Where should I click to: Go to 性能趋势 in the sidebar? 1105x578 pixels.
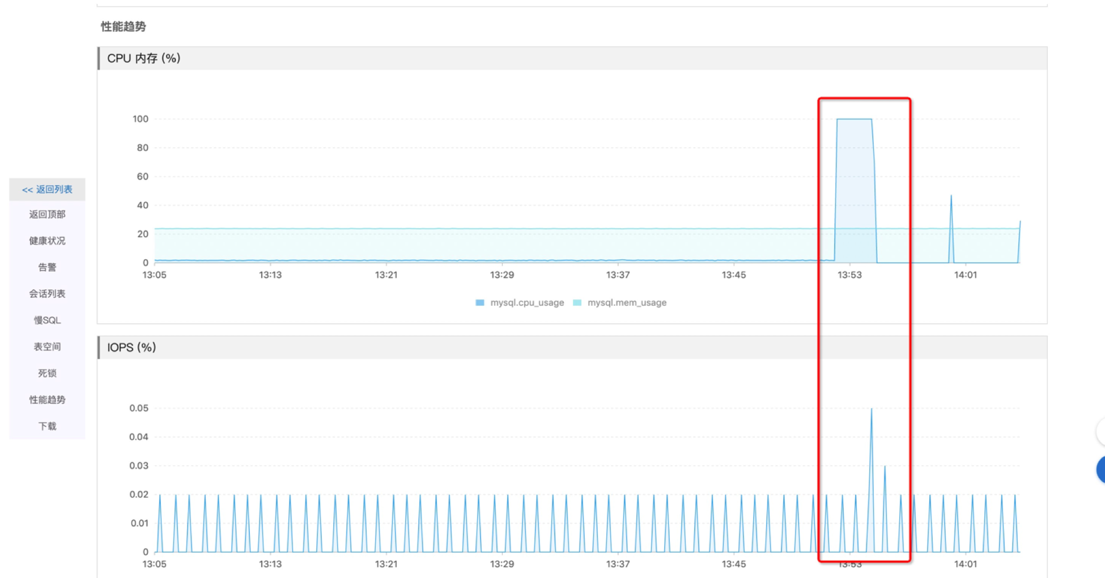tap(47, 400)
